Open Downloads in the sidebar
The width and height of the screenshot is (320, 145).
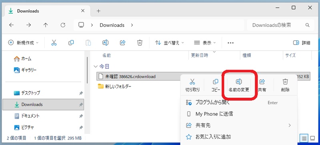tap(43, 105)
